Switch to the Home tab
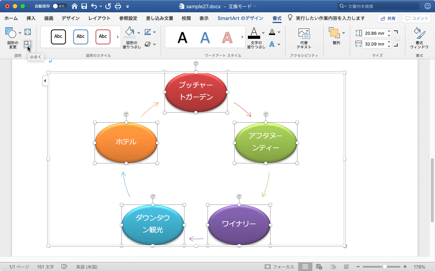This screenshot has width=435, height=271. (x=11, y=18)
